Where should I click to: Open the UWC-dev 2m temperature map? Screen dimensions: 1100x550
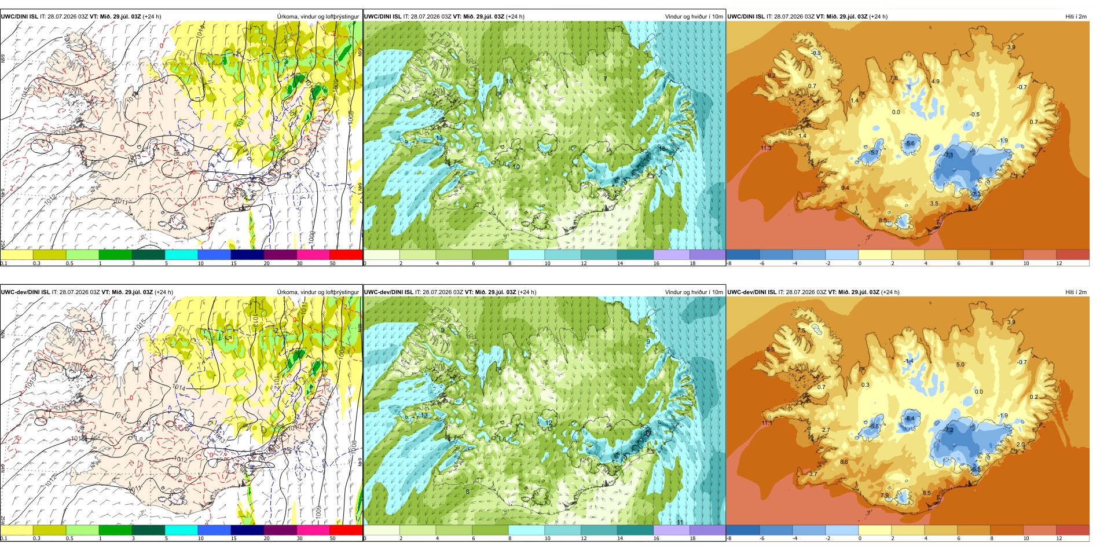pos(908,411)
